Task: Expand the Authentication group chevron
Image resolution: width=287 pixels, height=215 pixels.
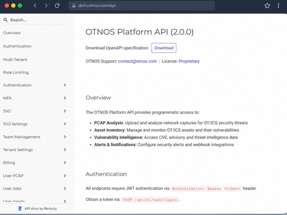Action: tap(65, 85)
